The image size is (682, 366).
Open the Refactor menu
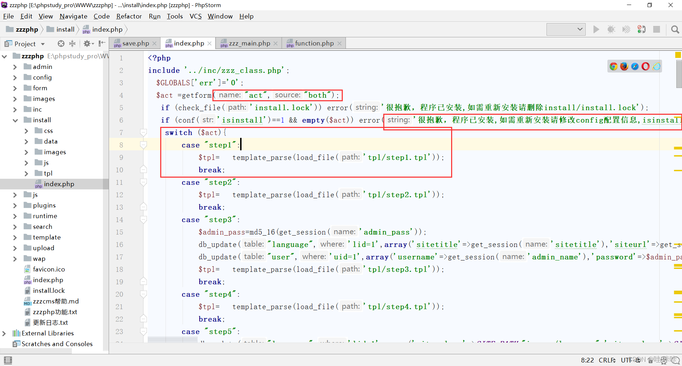(129, 16)
